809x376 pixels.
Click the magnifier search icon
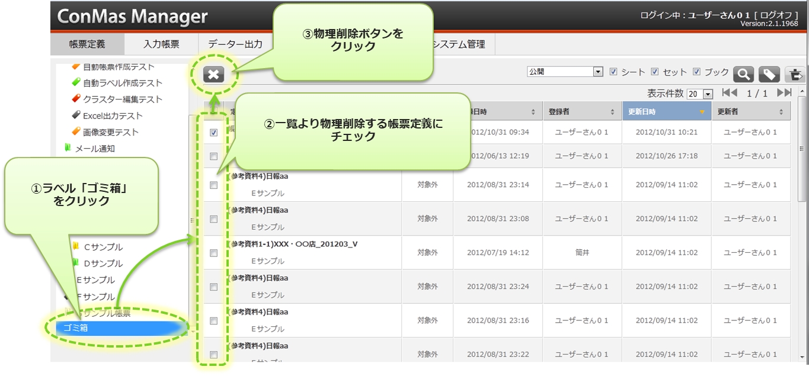743,74
